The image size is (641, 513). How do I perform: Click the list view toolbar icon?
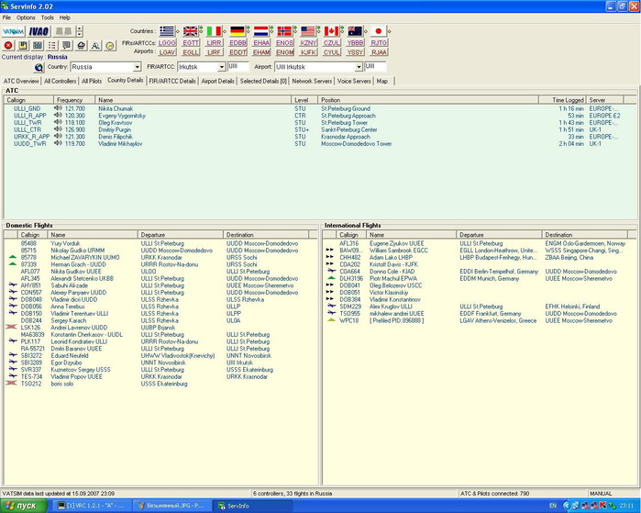[x=52, y=45]
